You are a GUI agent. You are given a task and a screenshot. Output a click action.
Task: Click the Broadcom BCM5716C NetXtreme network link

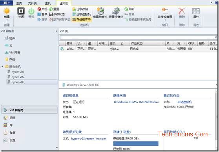point(136,102)
